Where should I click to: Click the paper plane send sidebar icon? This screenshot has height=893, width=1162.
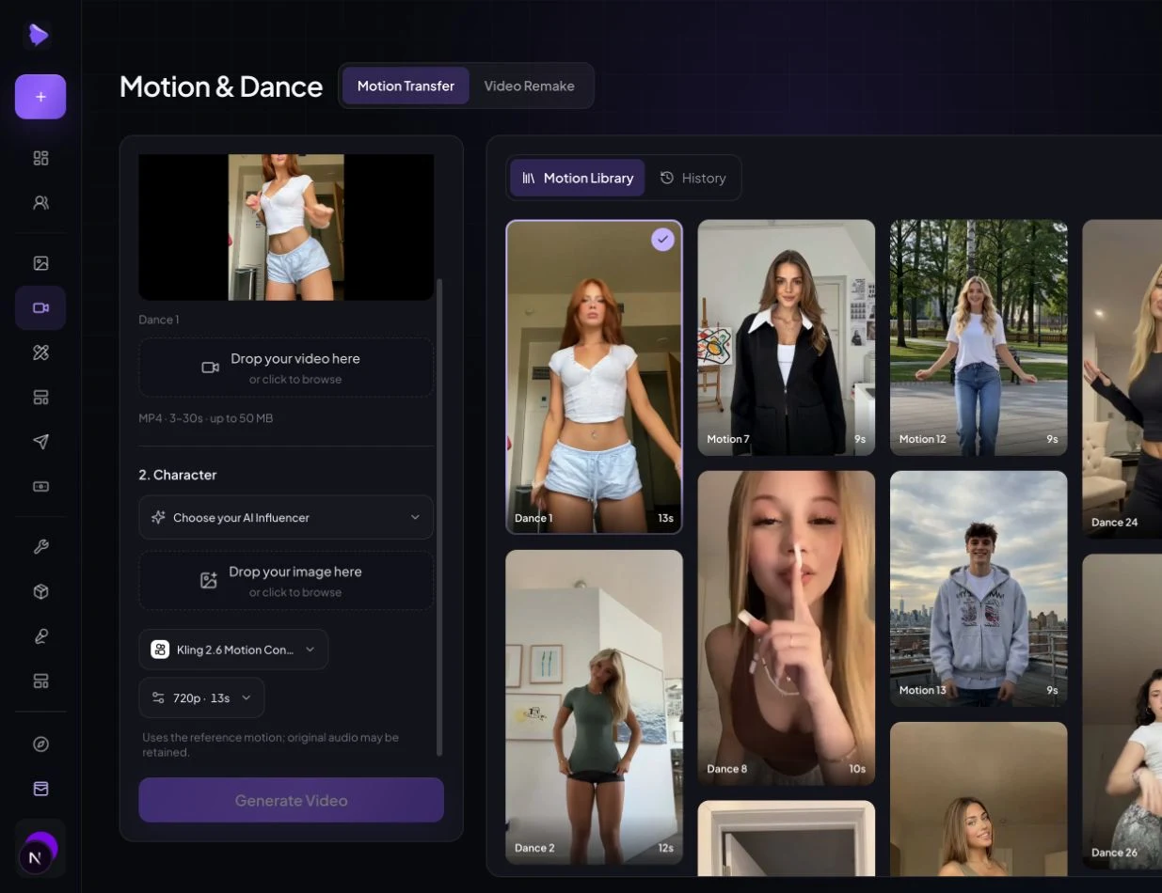40,442
